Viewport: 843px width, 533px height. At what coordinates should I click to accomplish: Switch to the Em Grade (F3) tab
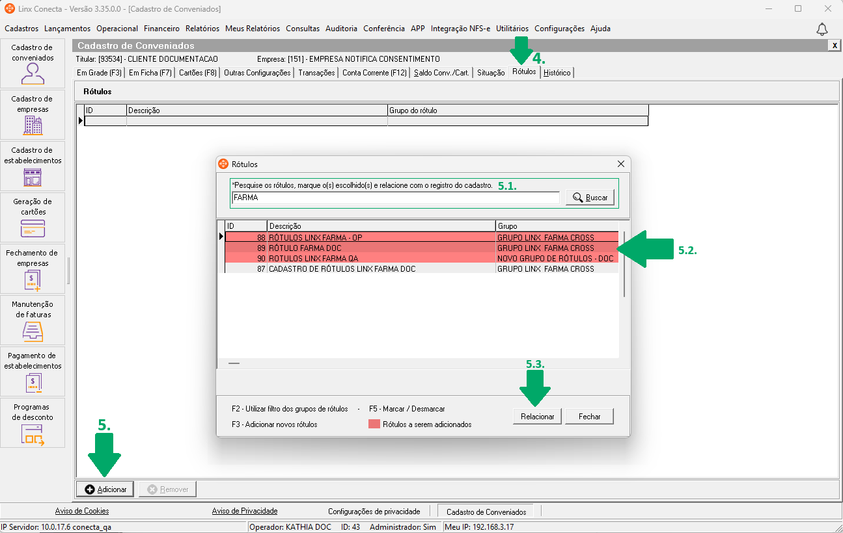(x=99, y=73)
